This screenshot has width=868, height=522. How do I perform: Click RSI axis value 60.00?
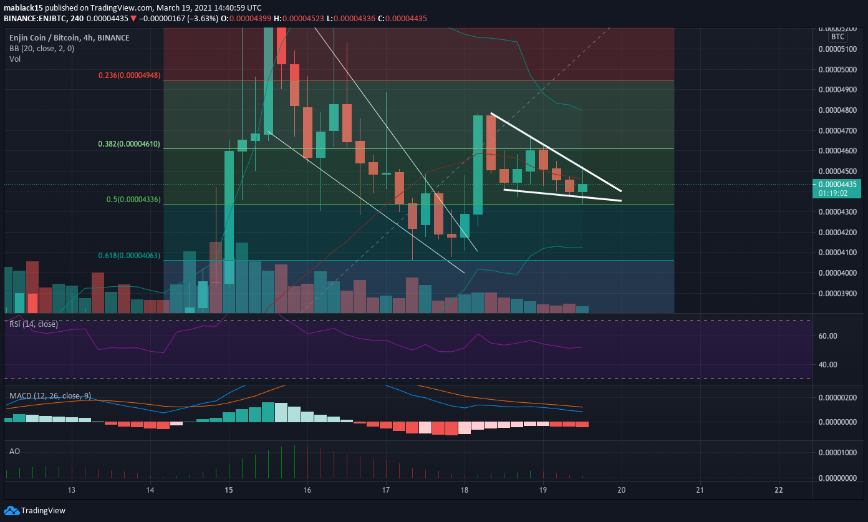827,336
